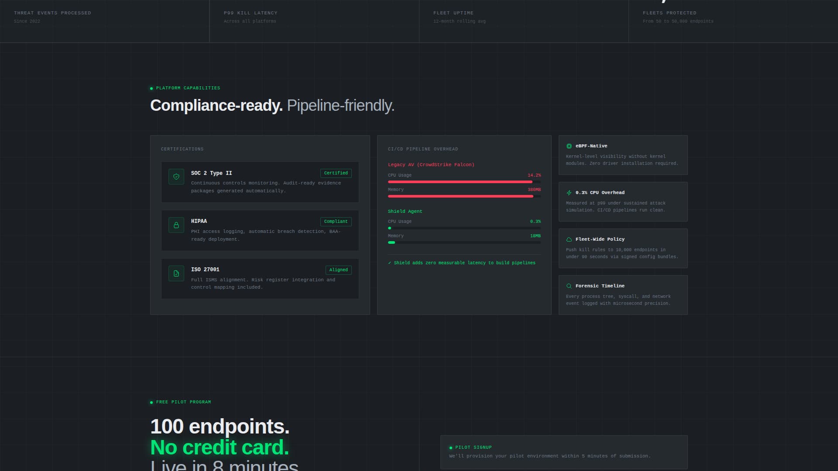Click the '18MB' memory value
This screenshot has height=471, width=838.
pyautogui.click(x=536, y=236)
